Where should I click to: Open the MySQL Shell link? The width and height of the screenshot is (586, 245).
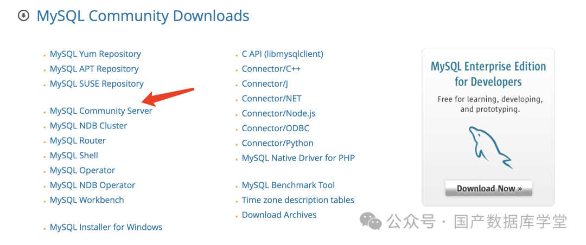coord(74,156)
